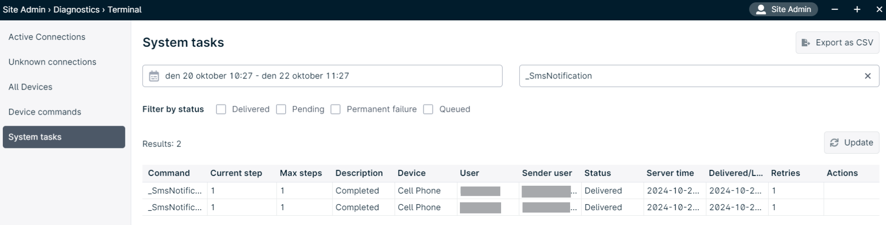Sort by the Server time column header
886x225 pixels.
pos(670,173)
